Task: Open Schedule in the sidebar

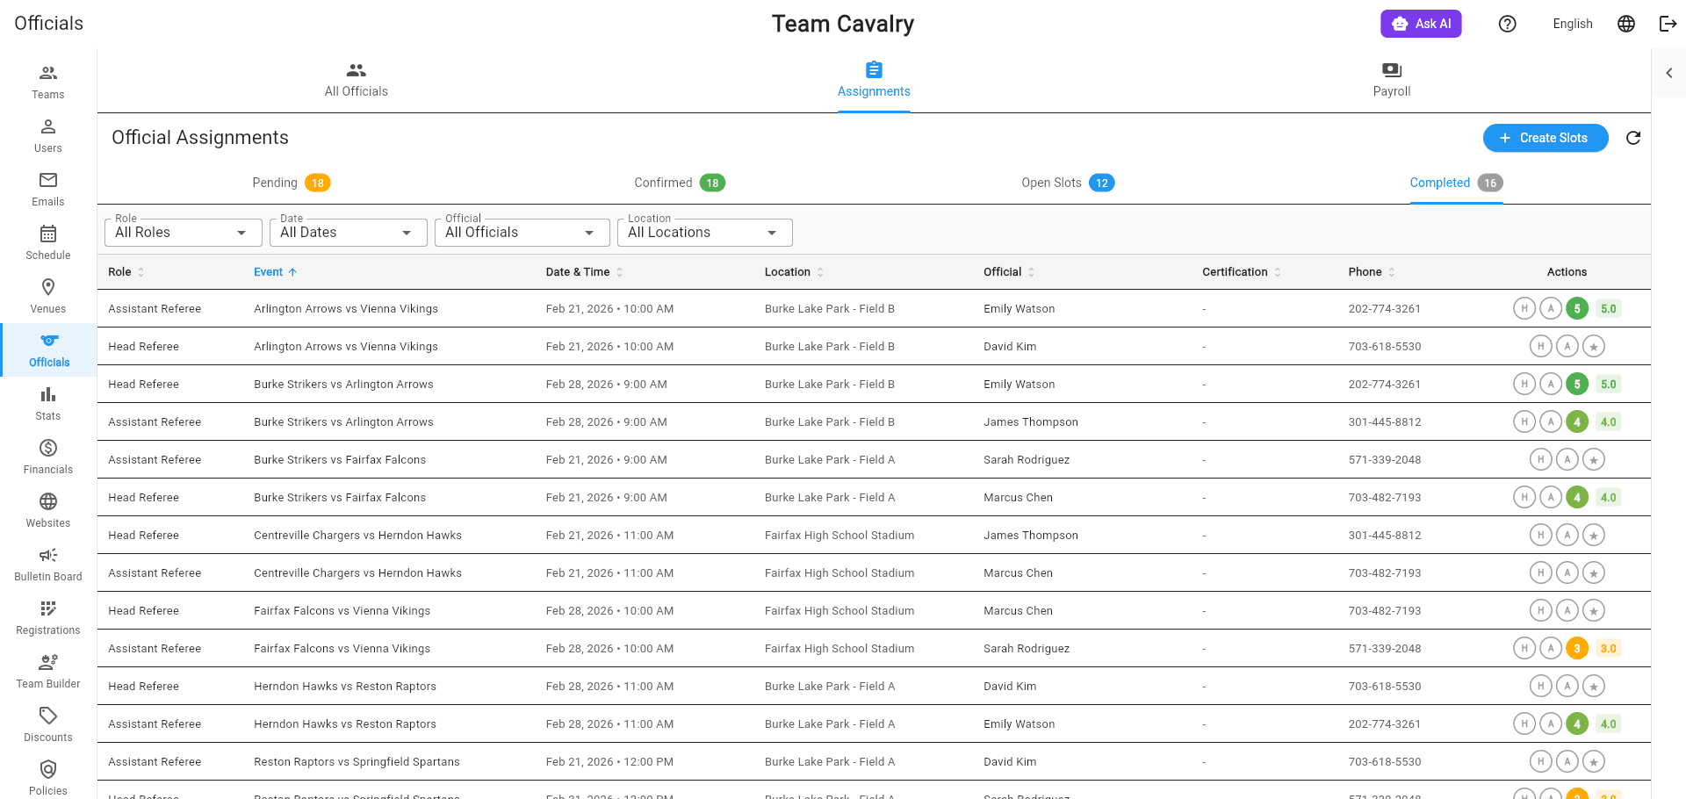Action: tap(48, 243)
